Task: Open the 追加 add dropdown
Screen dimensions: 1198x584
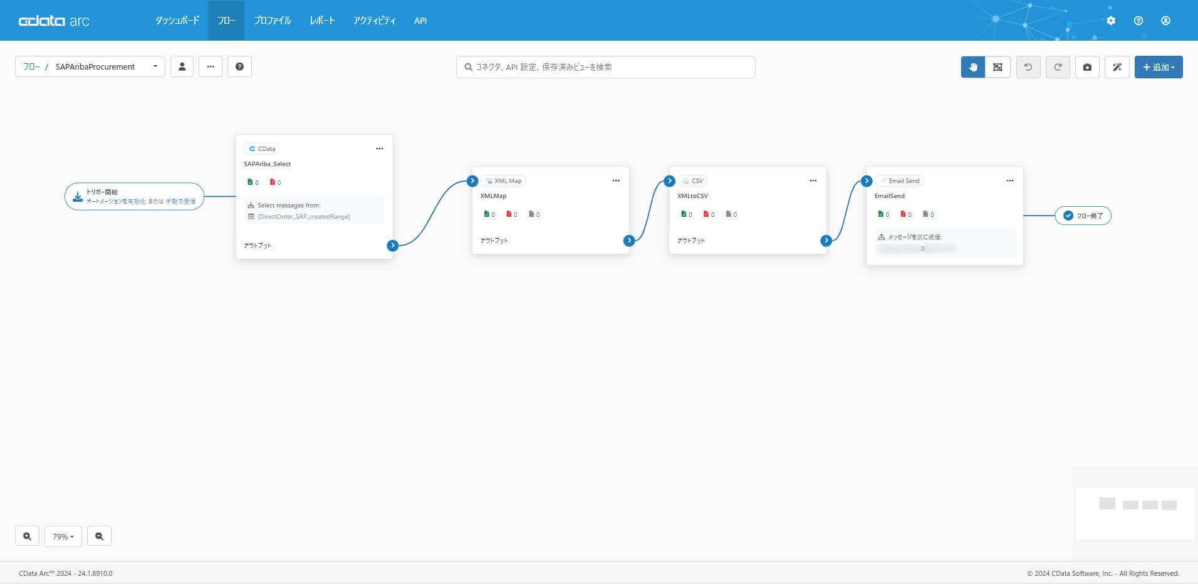Action: 1159,67
